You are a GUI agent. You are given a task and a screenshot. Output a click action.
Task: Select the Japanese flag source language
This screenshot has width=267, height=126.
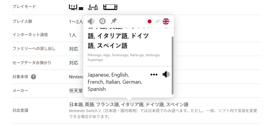point(149,21)
